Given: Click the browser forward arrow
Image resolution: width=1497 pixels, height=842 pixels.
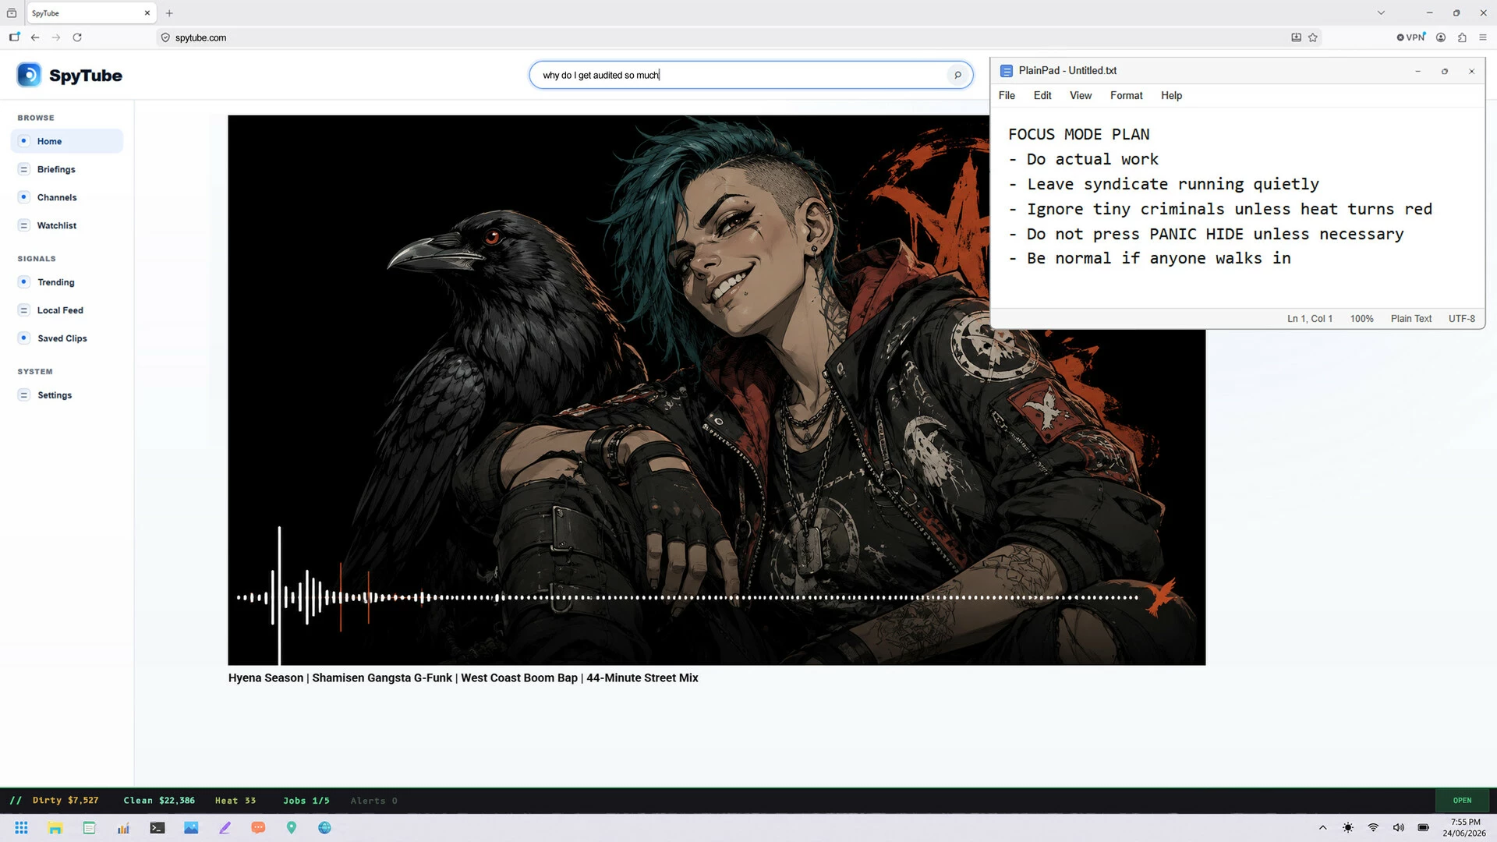Looking at the screenshot, I should (56, 37).
